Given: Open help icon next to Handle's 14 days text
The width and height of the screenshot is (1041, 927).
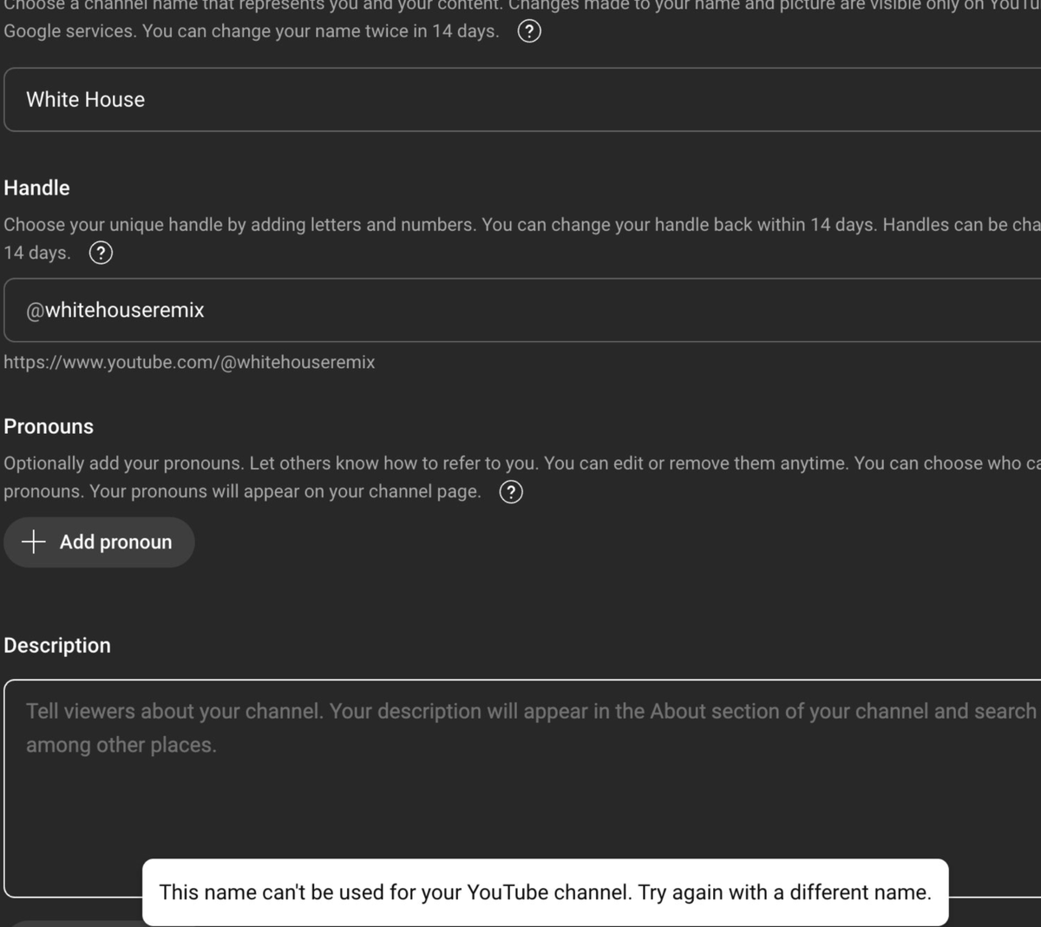Looking at the screenshot, I should (101, 253).
